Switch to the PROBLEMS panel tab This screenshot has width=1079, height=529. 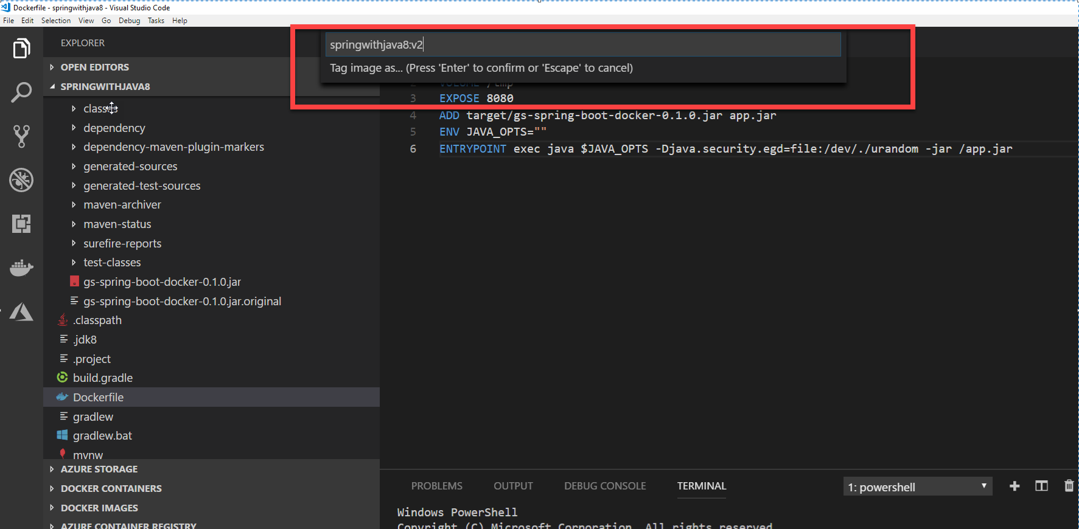(437, 486)
